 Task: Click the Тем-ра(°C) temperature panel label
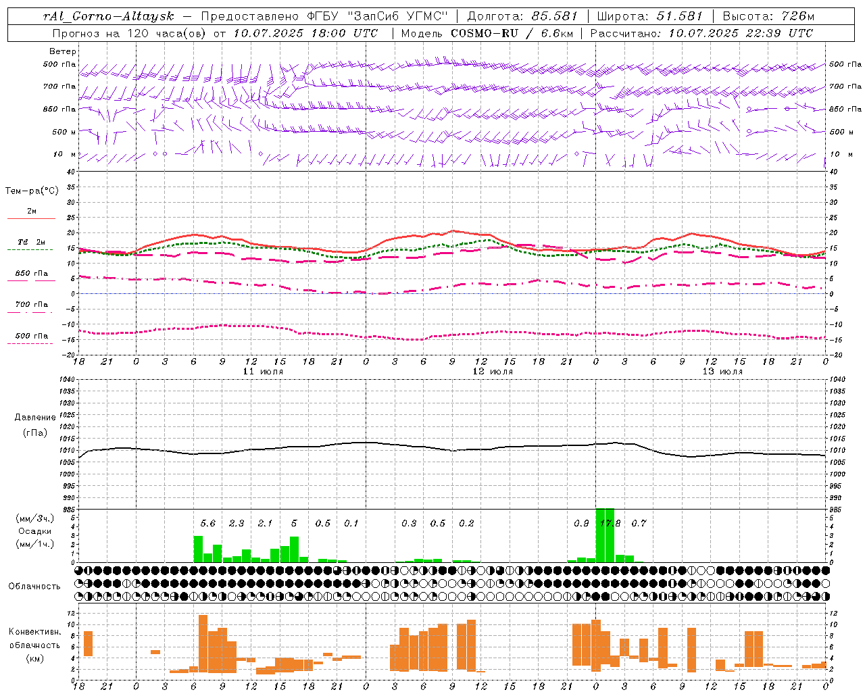coord(32,191)
